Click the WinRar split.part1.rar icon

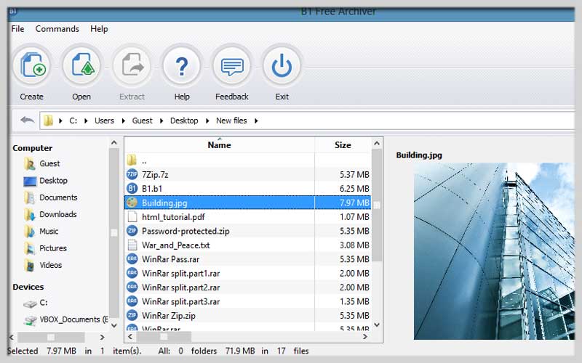click(132, 273)
